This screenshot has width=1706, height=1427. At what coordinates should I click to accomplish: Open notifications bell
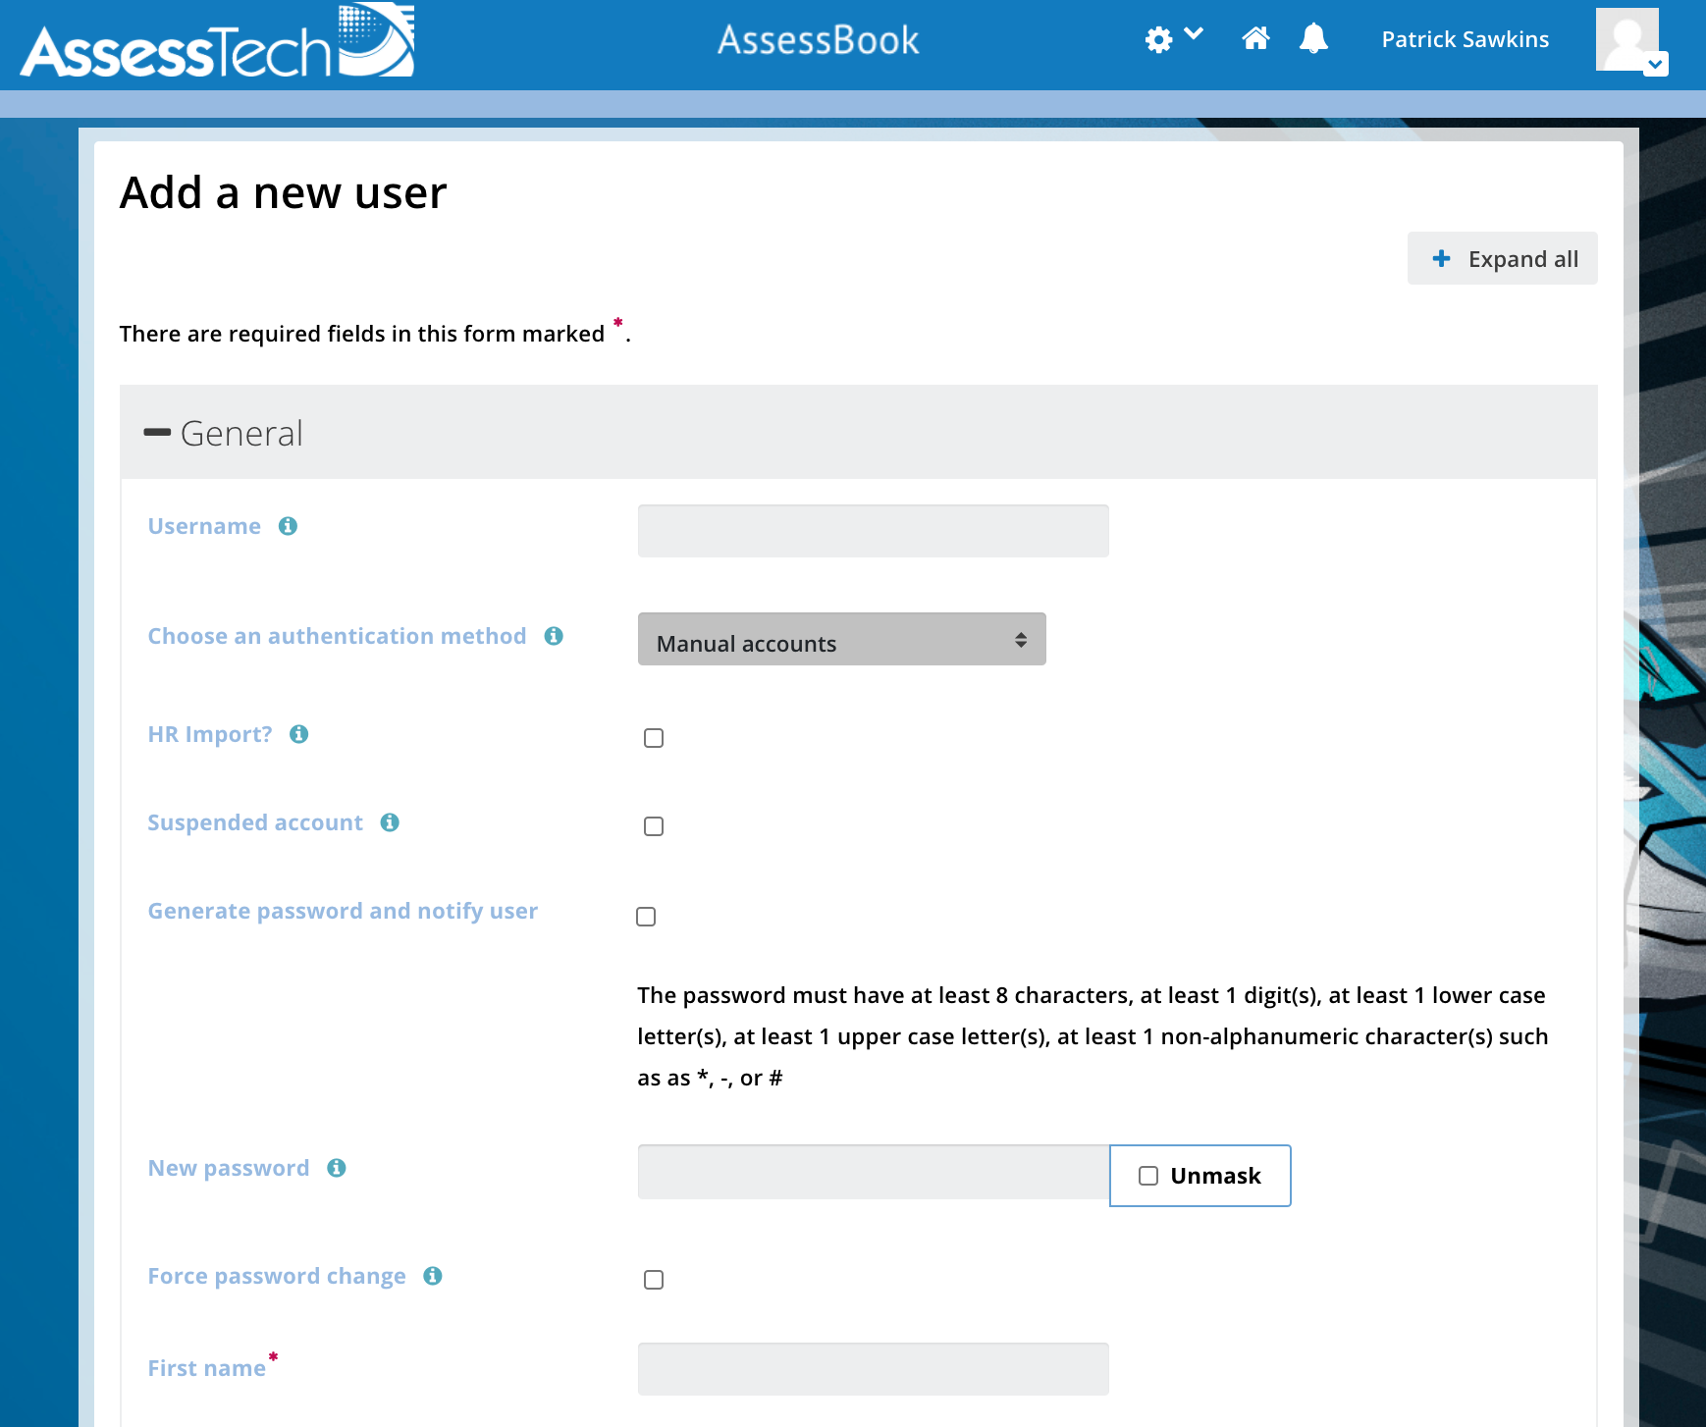click(x=1313, y=39)
